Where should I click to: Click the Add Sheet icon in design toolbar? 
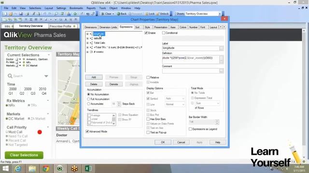(4, 20)
